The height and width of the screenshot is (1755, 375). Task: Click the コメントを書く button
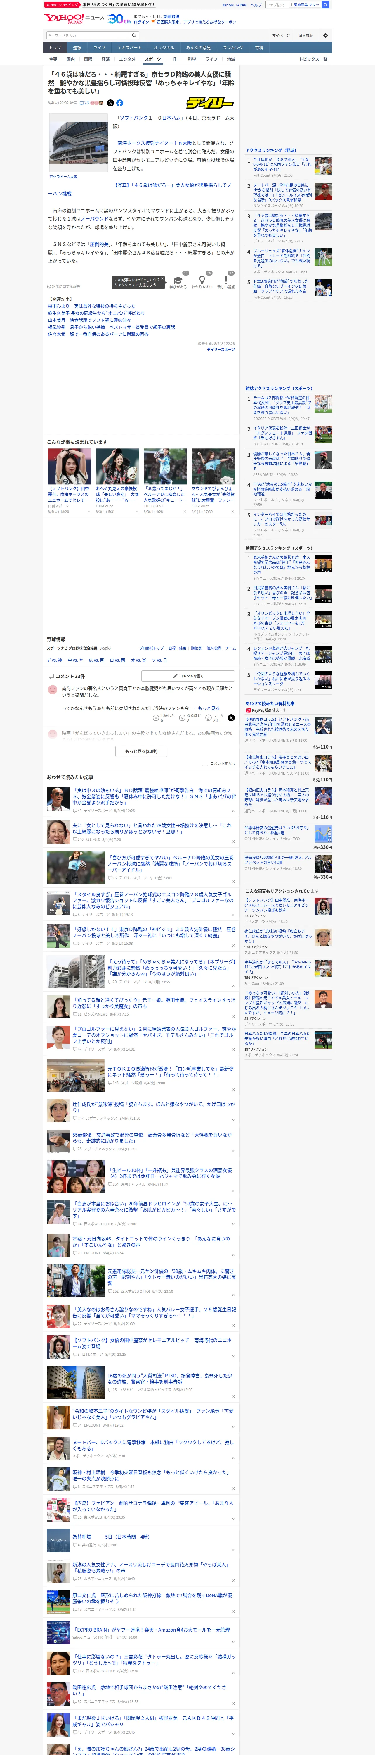click(188, 676)
